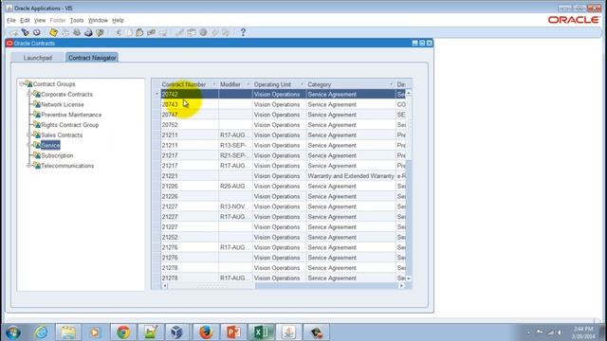The height and width of the screenshot is (341, 607).
Task: Click the Clear Record toolbar icon
Action: click(x=152, y=32)
